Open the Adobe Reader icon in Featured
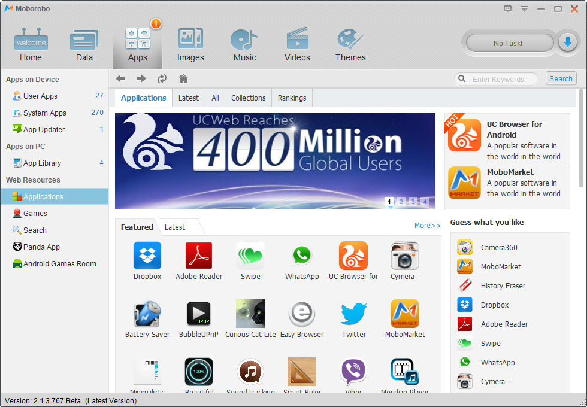Image resolution: width=587 pixels, height=407 pixels. pyautogui.click(x=199, y=256)
